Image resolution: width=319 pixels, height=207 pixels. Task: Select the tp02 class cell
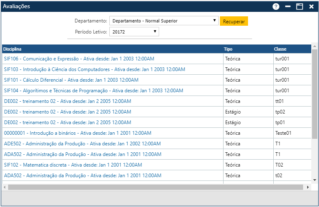pos(292,111)
